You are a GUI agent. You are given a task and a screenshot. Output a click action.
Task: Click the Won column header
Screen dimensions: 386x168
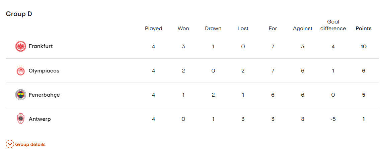[183, 29]
